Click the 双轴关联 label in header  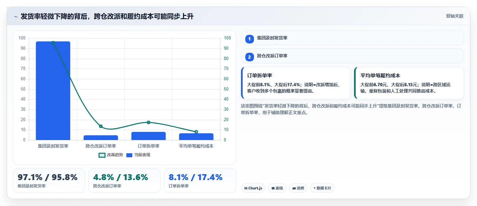[454, 16]
